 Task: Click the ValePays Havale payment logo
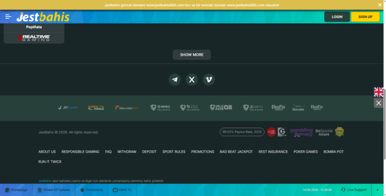click(x=160, y=108)
